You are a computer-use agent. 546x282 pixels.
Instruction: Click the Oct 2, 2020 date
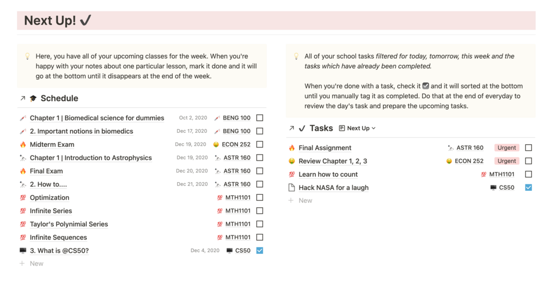click(x=193, y=118)
